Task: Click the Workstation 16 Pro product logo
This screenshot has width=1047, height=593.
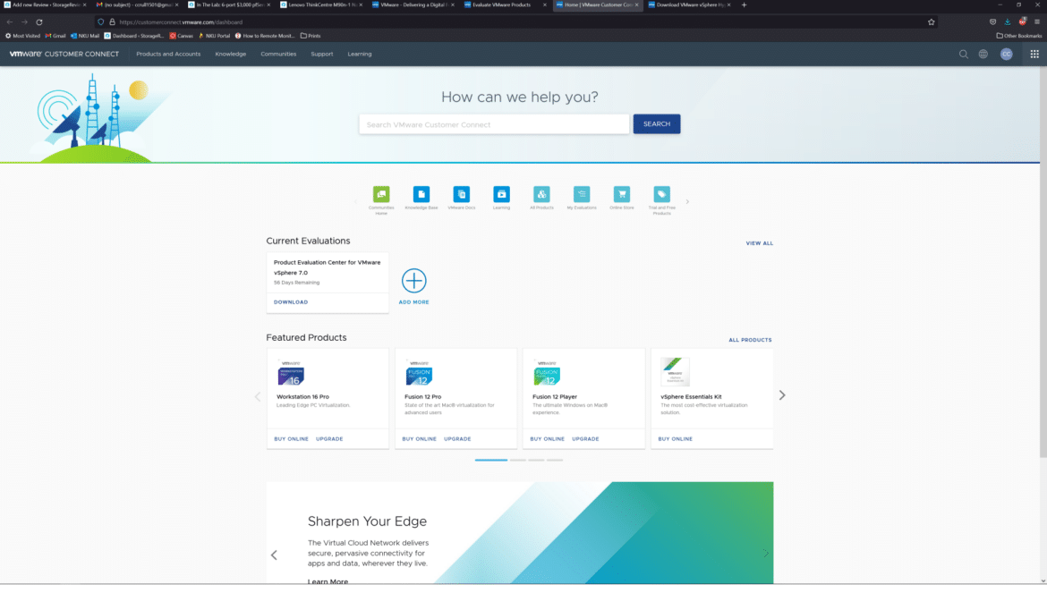Action: pyautogui.click(x=291, y=374)
